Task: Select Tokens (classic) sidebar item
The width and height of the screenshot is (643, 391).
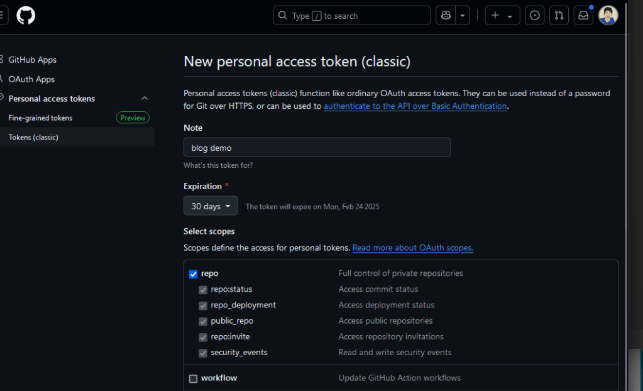Action: point(77,137)
